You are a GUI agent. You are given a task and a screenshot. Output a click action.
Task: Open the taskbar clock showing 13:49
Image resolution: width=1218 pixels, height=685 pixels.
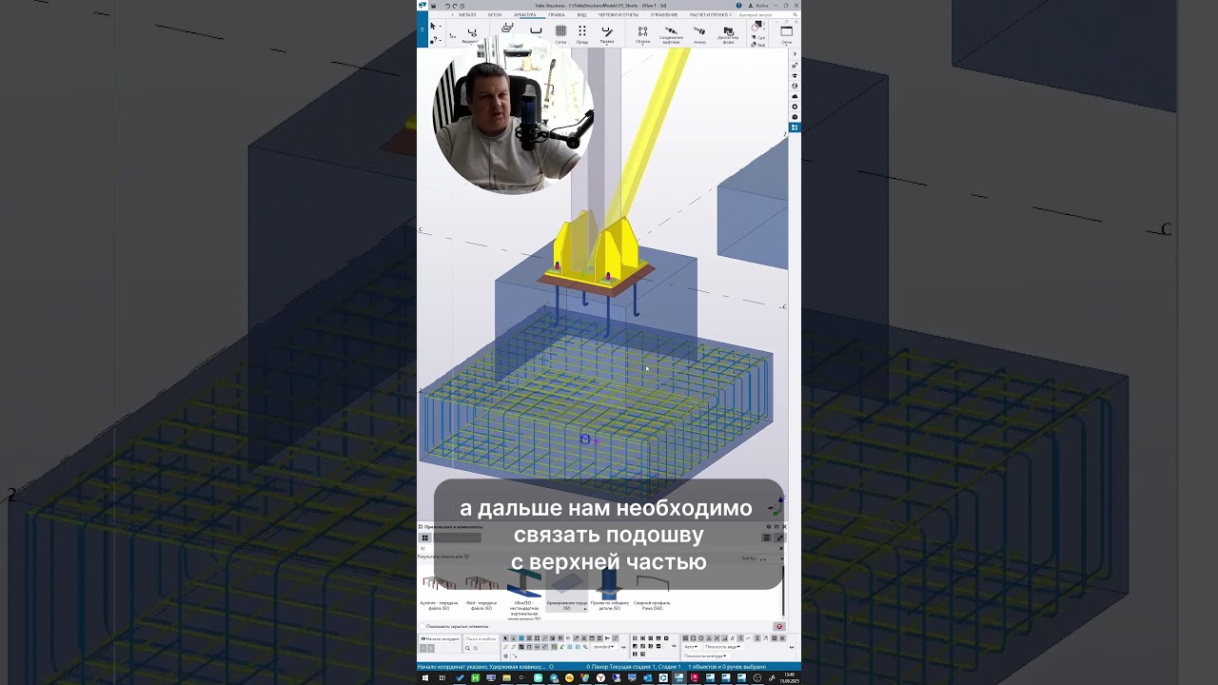pos(788,677)
